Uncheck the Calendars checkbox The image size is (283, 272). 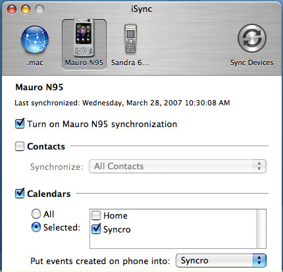click(x=20, y=193)
